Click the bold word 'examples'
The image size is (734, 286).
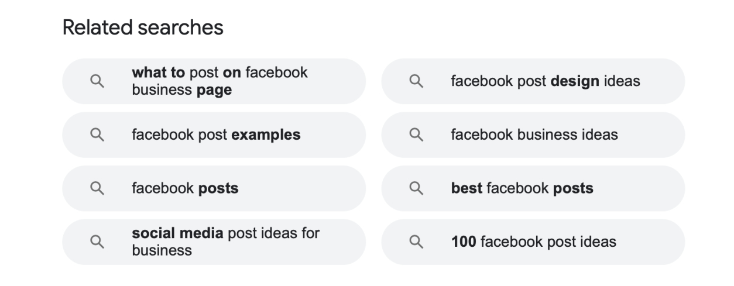coord(266,135)
